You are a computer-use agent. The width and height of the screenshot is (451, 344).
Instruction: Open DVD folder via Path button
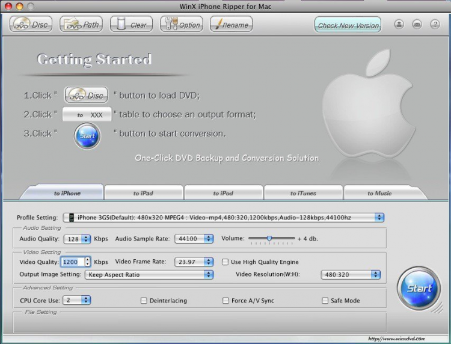(81, 24)
